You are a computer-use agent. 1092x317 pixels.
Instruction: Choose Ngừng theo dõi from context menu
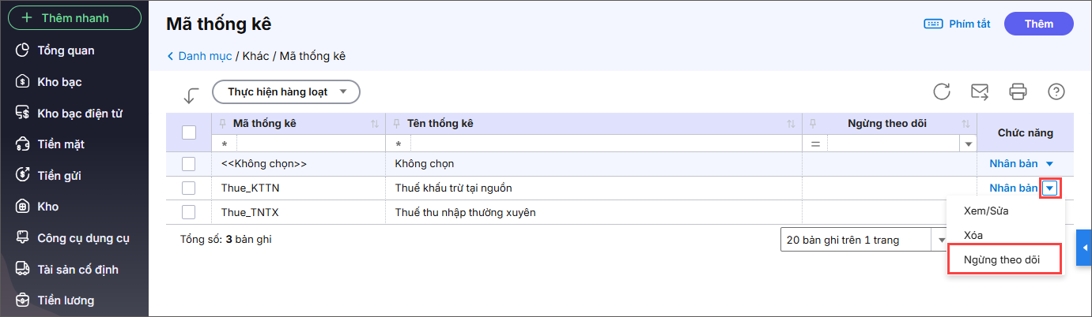click(x=1003, y=259)
